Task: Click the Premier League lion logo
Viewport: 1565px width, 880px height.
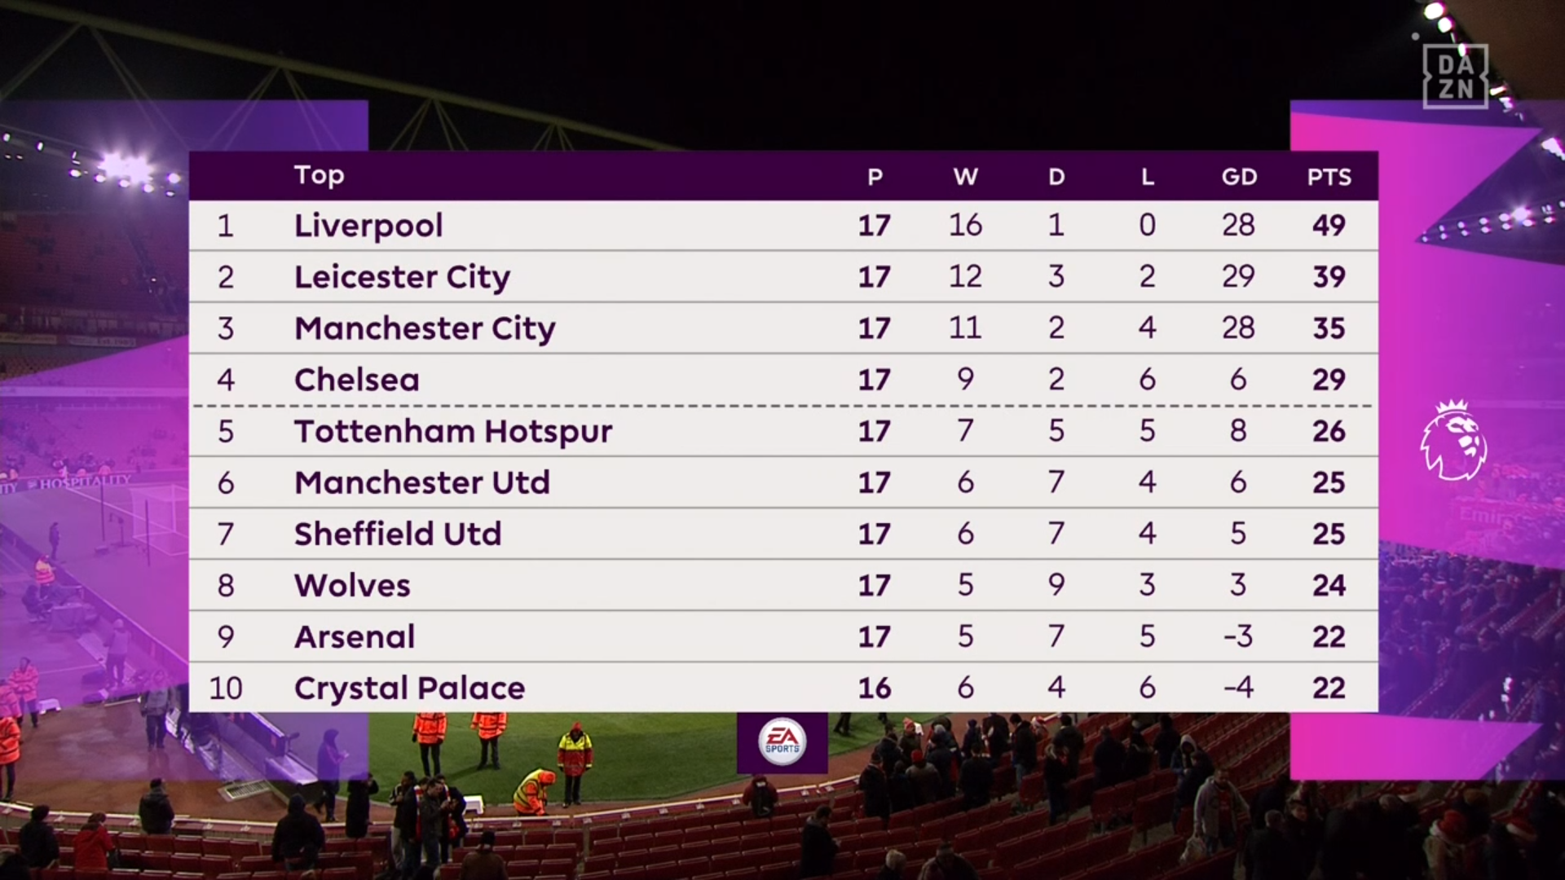Action: pyautogui.click(x=1453, y=440)
